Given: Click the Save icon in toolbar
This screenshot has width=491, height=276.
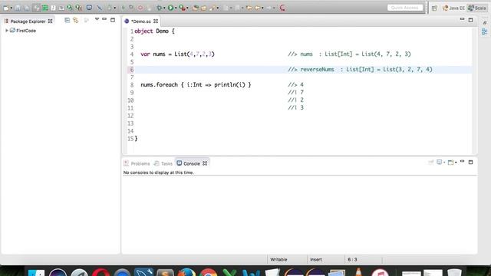Looking at the screenshot, I should click(18, 8).
